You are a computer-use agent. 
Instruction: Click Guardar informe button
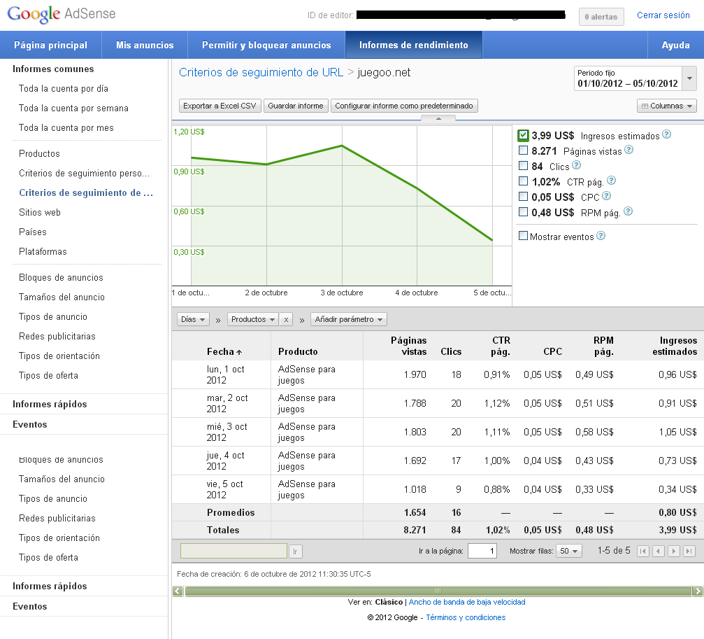(296, 106)
